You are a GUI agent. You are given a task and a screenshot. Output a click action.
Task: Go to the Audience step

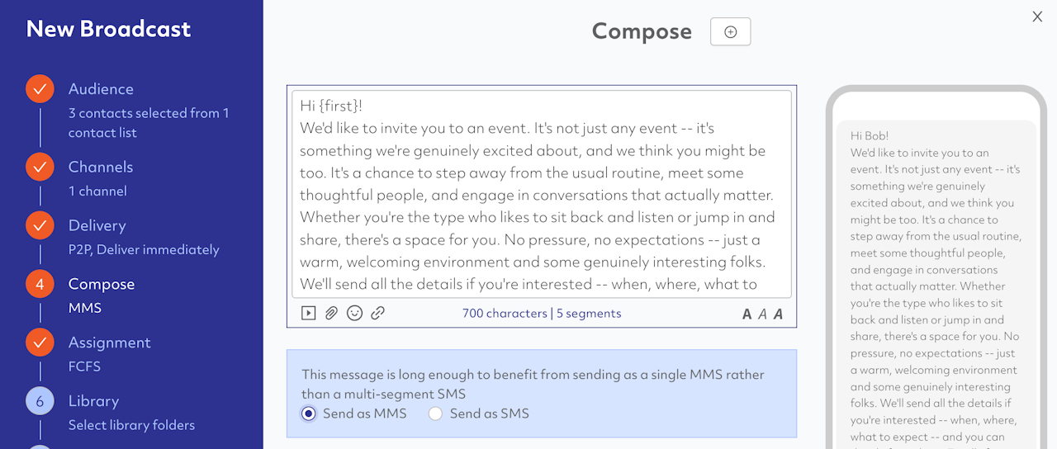pos(101,89)
